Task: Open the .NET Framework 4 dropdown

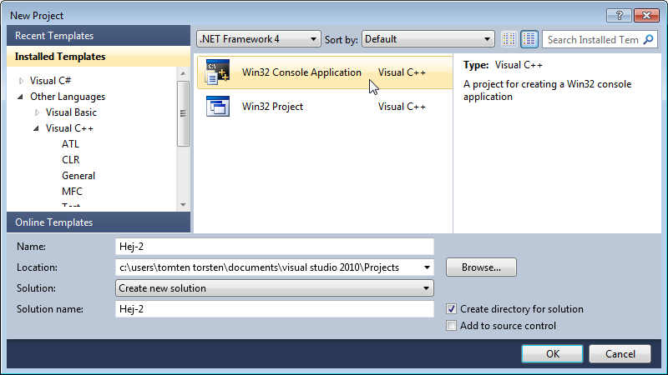Action: 259,39
